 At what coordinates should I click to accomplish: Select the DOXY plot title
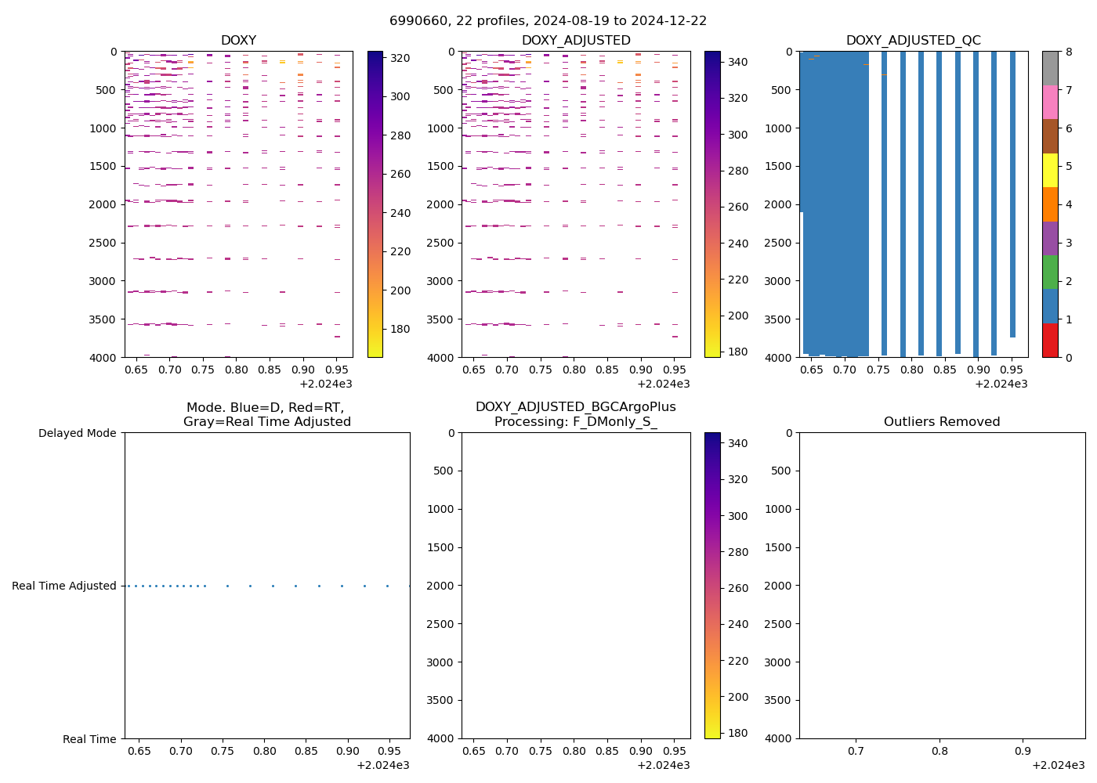pos(238,40)
